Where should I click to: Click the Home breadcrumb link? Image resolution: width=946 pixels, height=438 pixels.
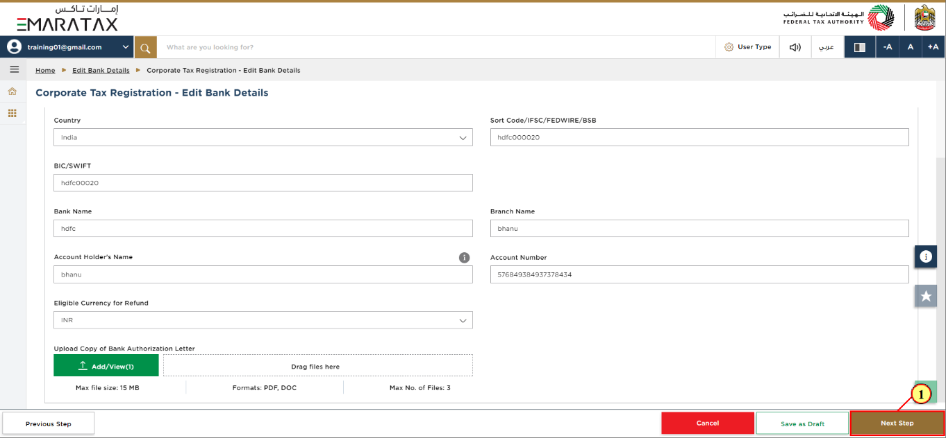coord(45,70)
